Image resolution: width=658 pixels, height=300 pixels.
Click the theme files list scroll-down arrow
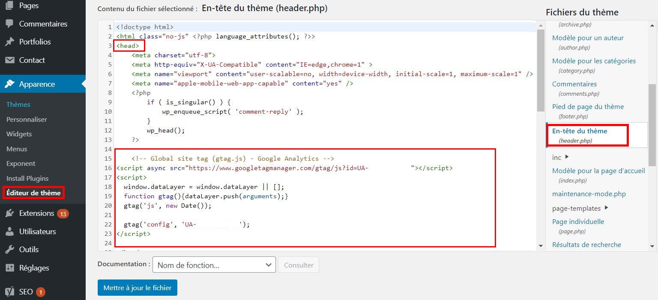tap(652, 246)
